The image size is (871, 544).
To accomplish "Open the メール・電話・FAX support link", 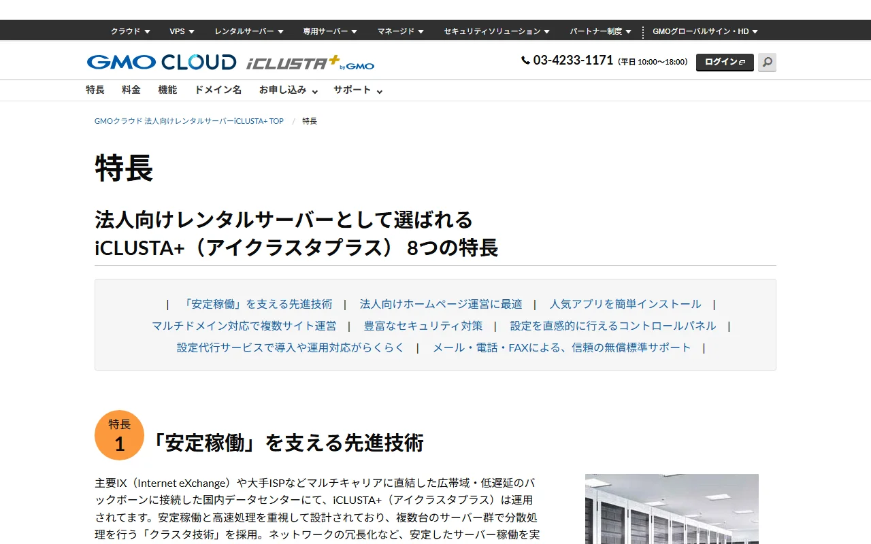I will coord(562,347).
